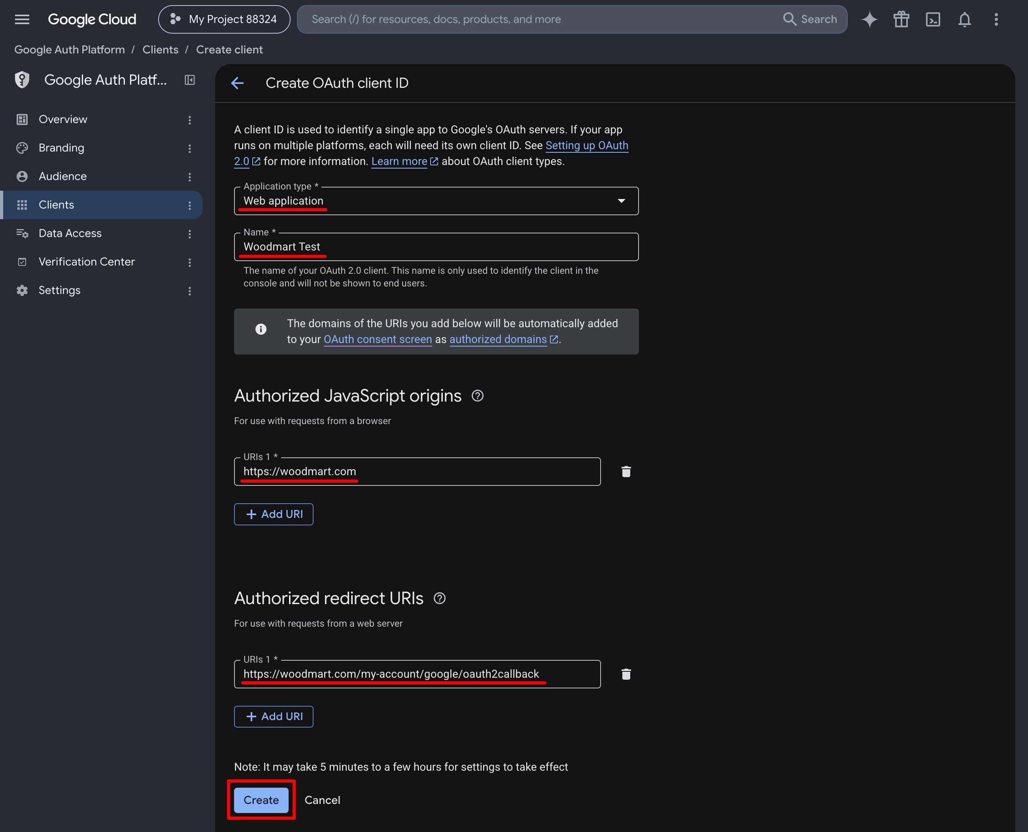The height and width of the screenshot is (832, 1028).
Task: Add URI under Authorized redirect URIs
Action: pos(274,716)
